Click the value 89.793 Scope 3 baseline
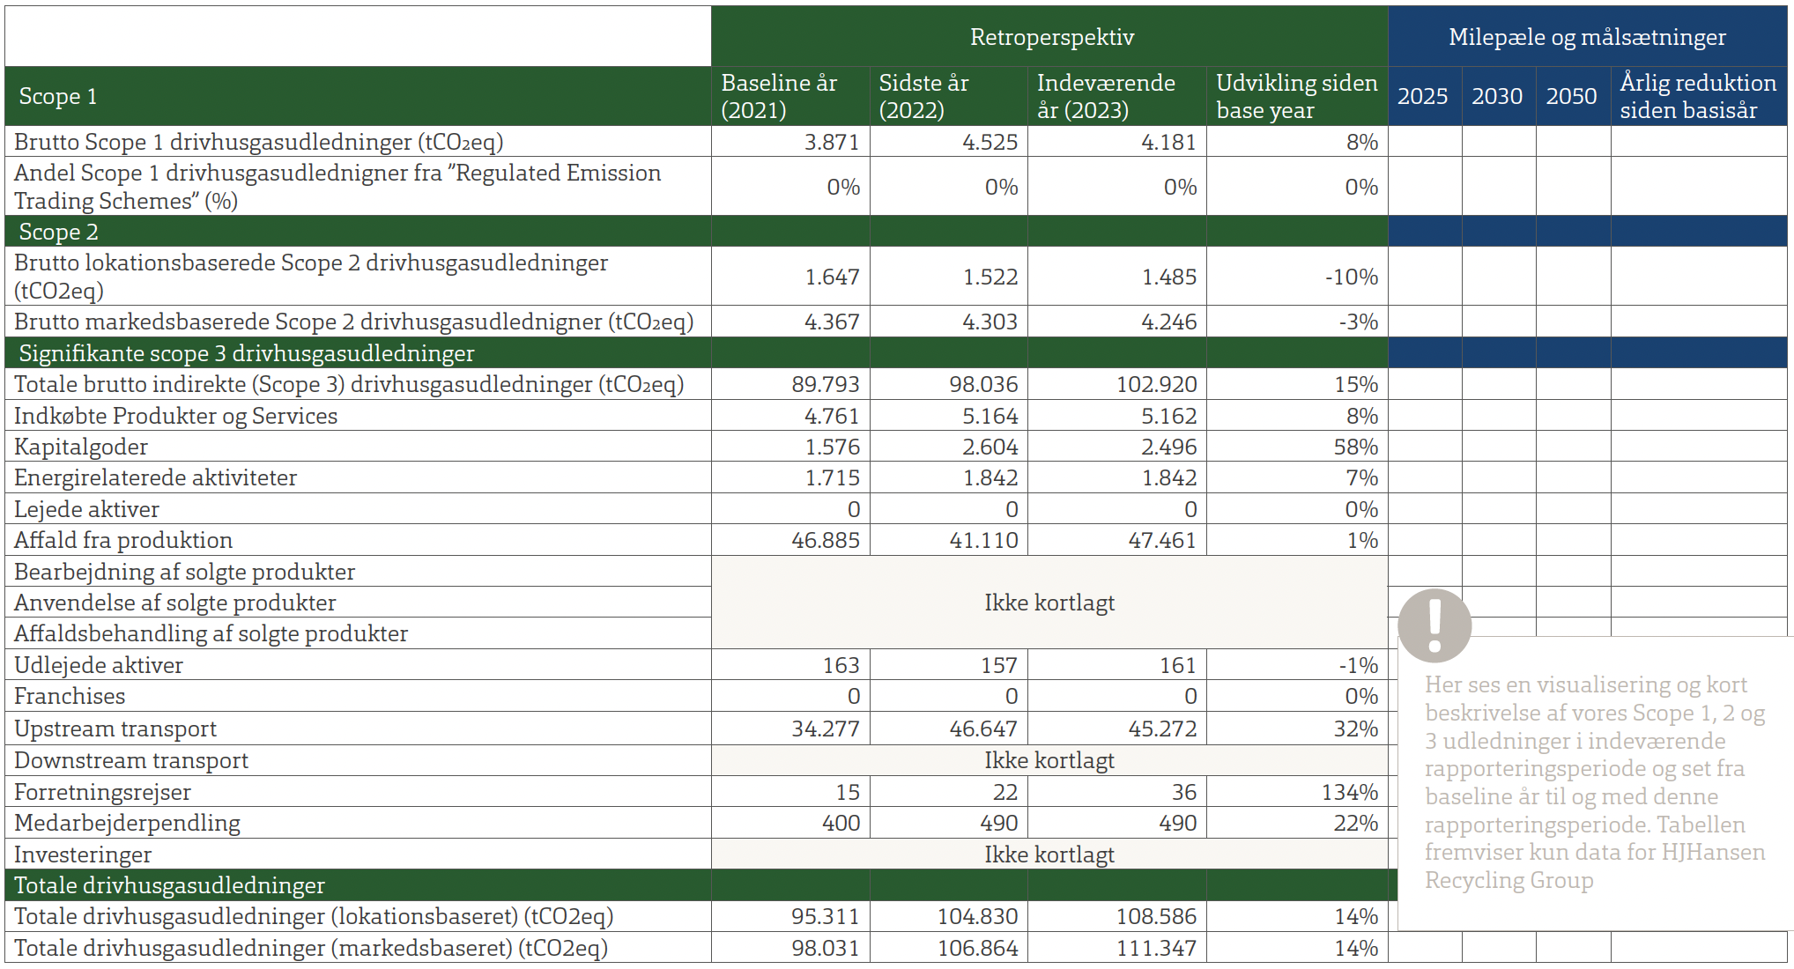 pyautogui.click(x=825, y=384)
